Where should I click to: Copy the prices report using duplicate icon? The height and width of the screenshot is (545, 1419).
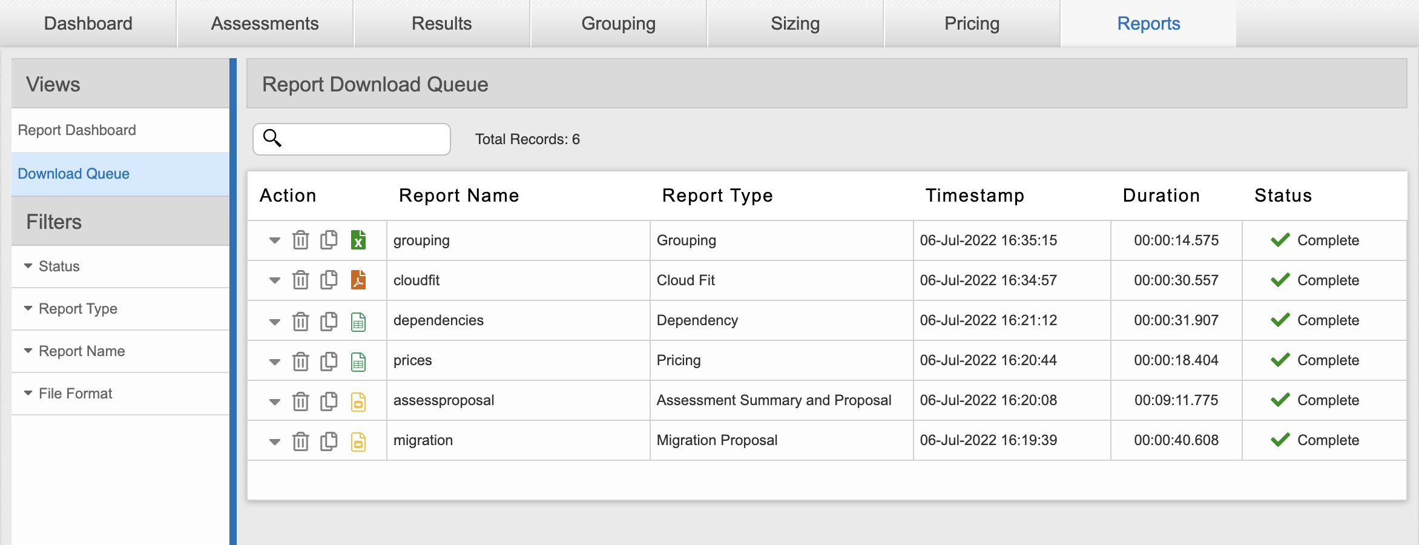click(x=329, y=361)
